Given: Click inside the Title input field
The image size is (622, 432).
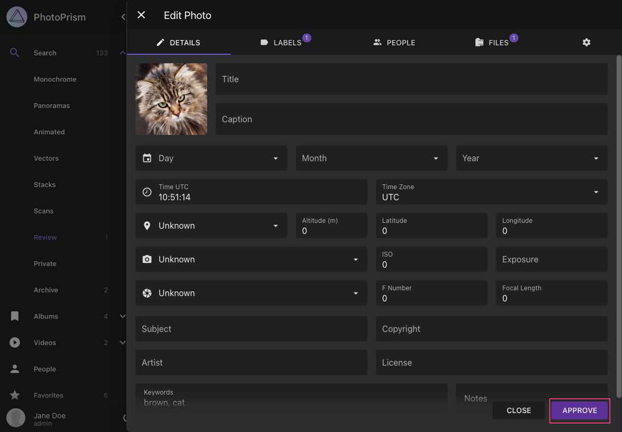Looking at the screenshot, I should pyautogui.click(x=411, y=79).
